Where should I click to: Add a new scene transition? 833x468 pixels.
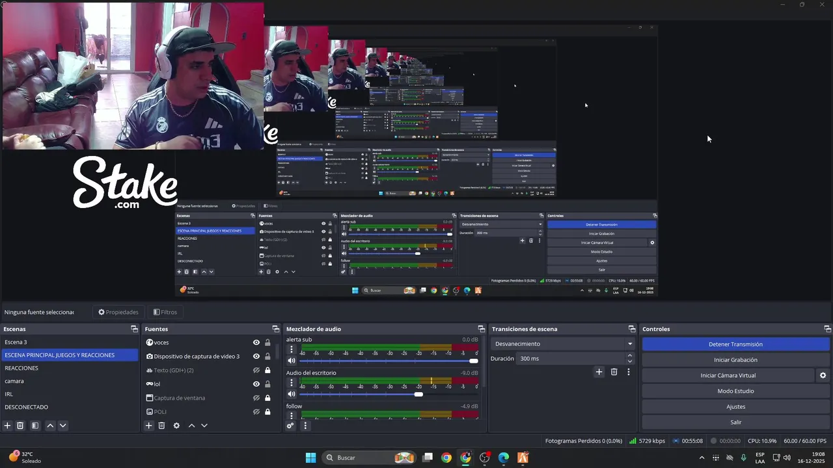pos(599,372)
